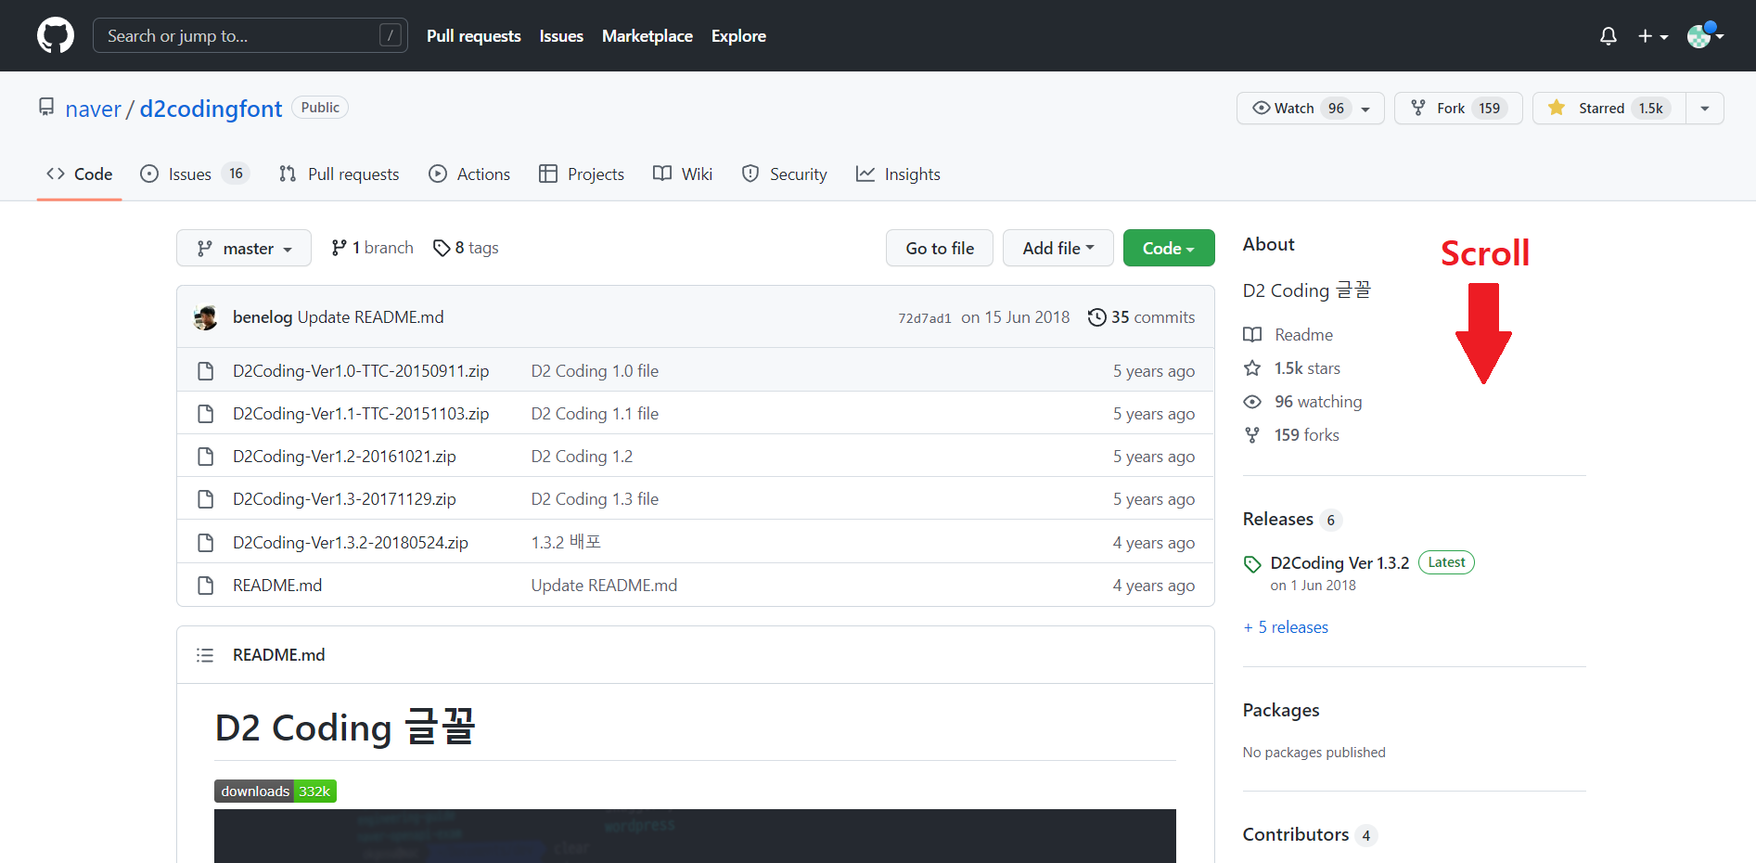
Task: Open D2Coding-Ver1.0-TTC-20150911.zip
Action: click(x=361, y=371)
